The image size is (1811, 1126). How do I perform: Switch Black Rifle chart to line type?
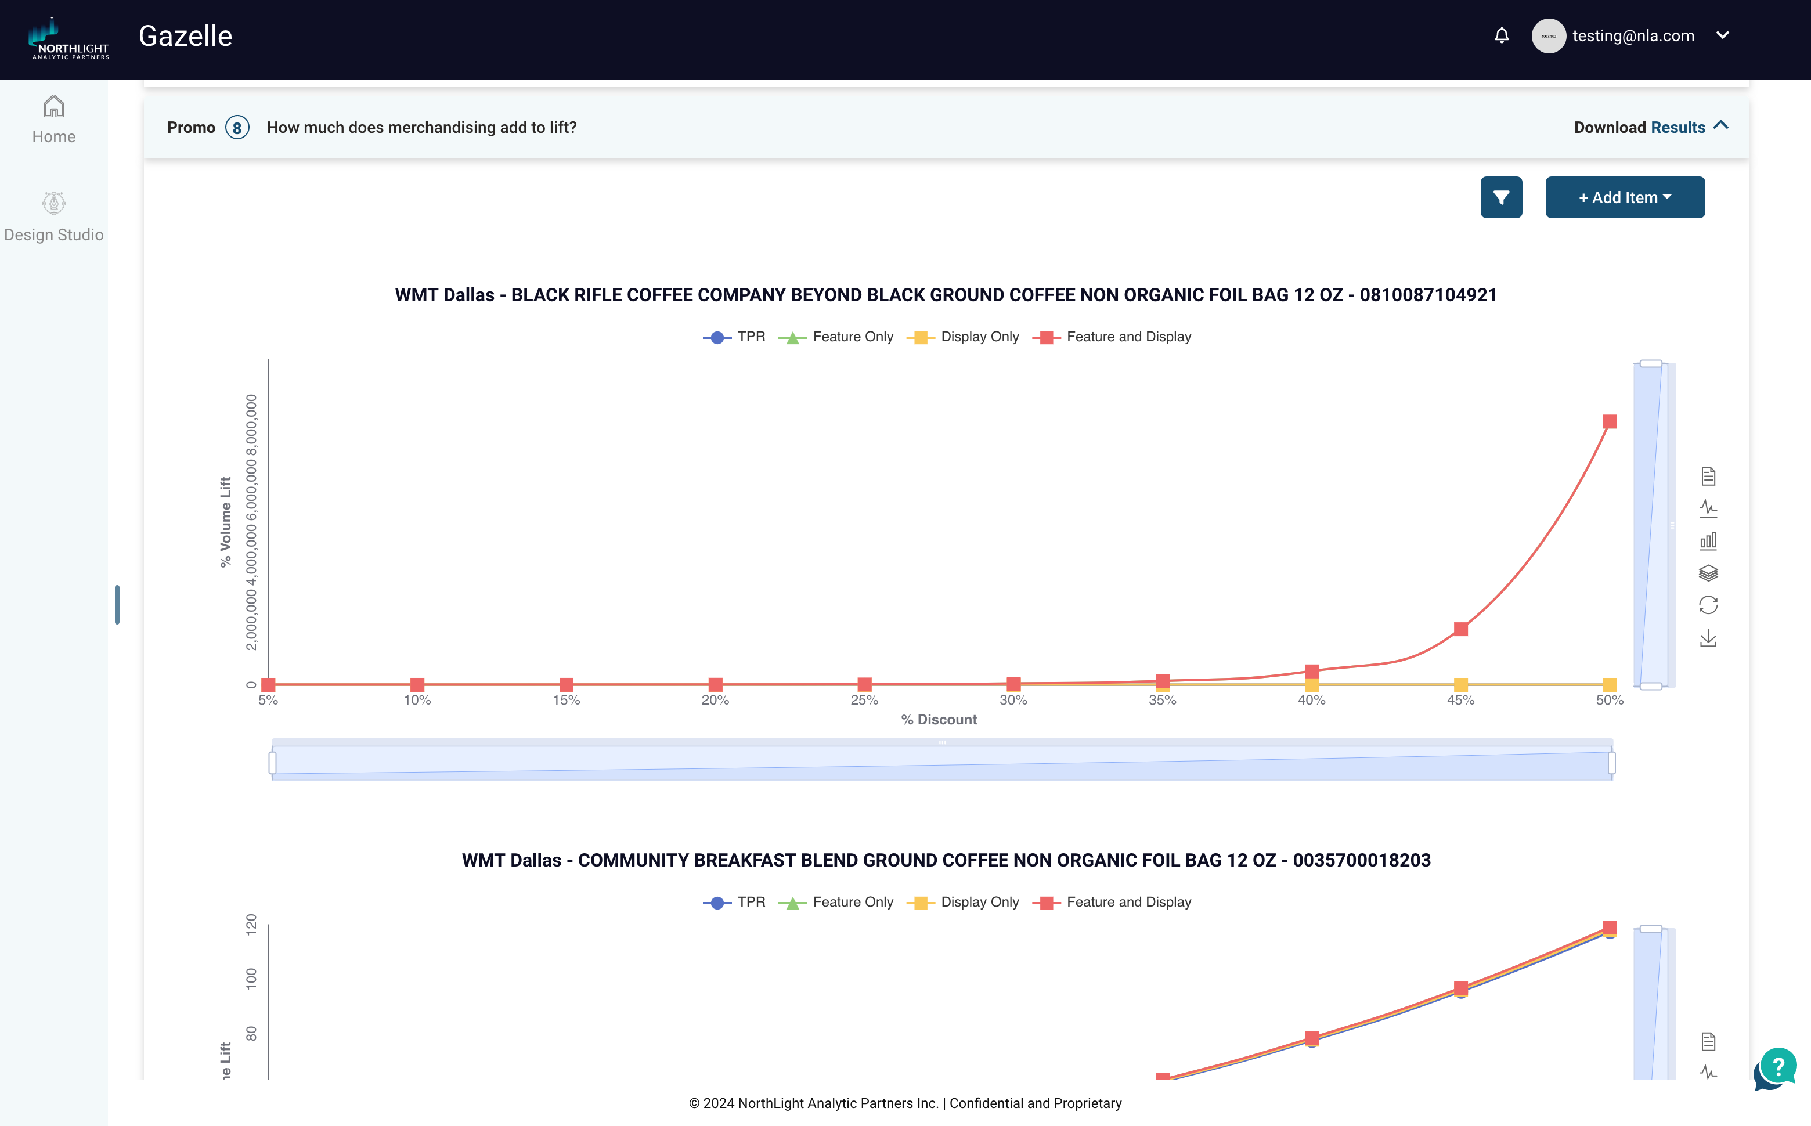[x=1708, y=508]
